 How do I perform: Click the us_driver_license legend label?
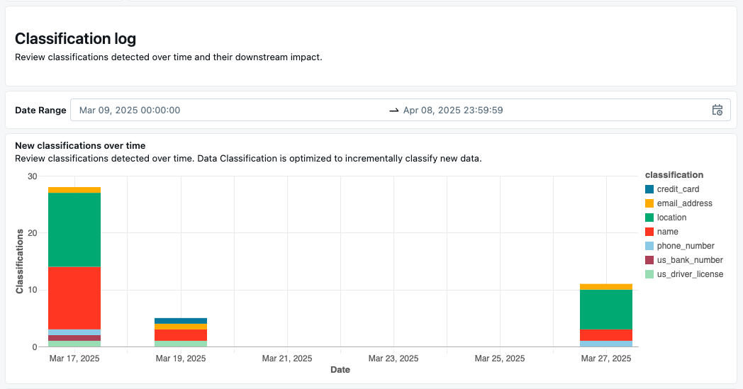(690, 274)
